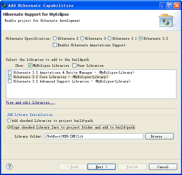
Task: Uncheck Hibernate 3.2 Core Libraries
Action: [x=10, y=77]
